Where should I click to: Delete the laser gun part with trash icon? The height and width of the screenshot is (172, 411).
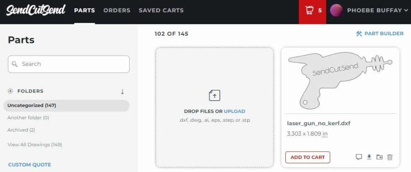tap(390, 157)
